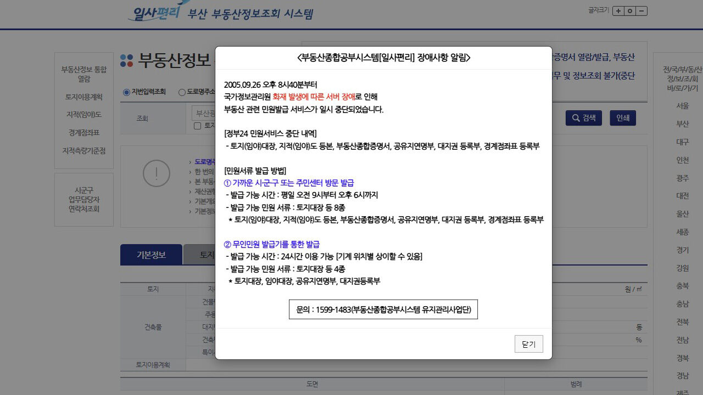Reset font size with the circle button

click(630, 11)
